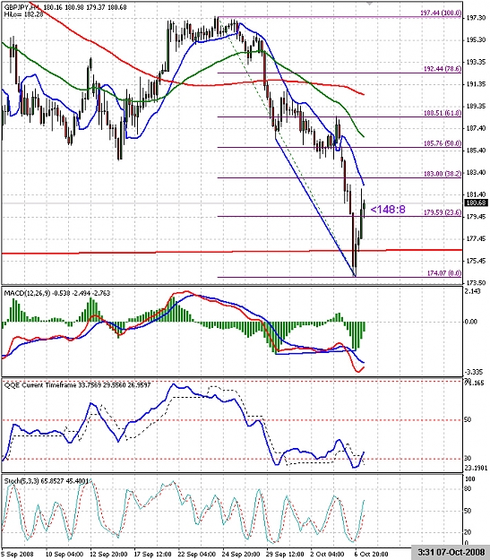490x560 pixels.
Task: Click the -3.335 MACD scale value
Action: [x=473, y=372]
